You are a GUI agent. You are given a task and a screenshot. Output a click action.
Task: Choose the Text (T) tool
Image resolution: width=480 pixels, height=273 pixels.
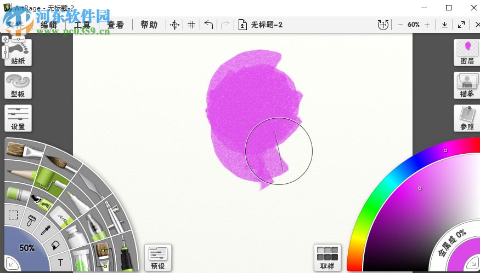pyautogui.click(x=60, y=262)
